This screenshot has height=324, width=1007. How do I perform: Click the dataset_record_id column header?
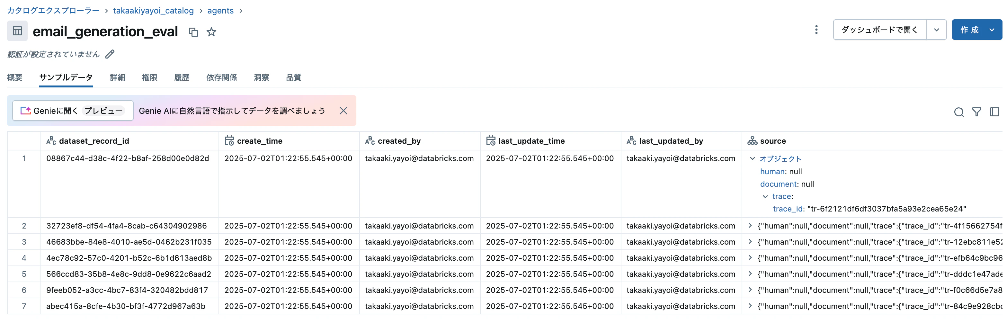[x=130, y=141]
